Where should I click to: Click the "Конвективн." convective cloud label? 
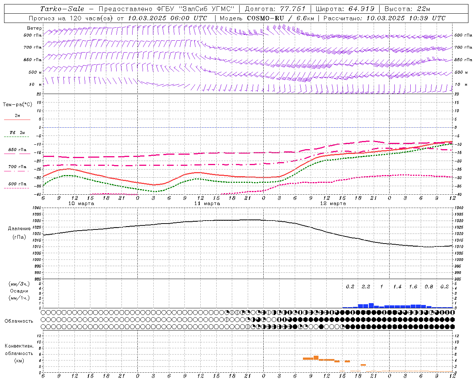click(19, 346)
